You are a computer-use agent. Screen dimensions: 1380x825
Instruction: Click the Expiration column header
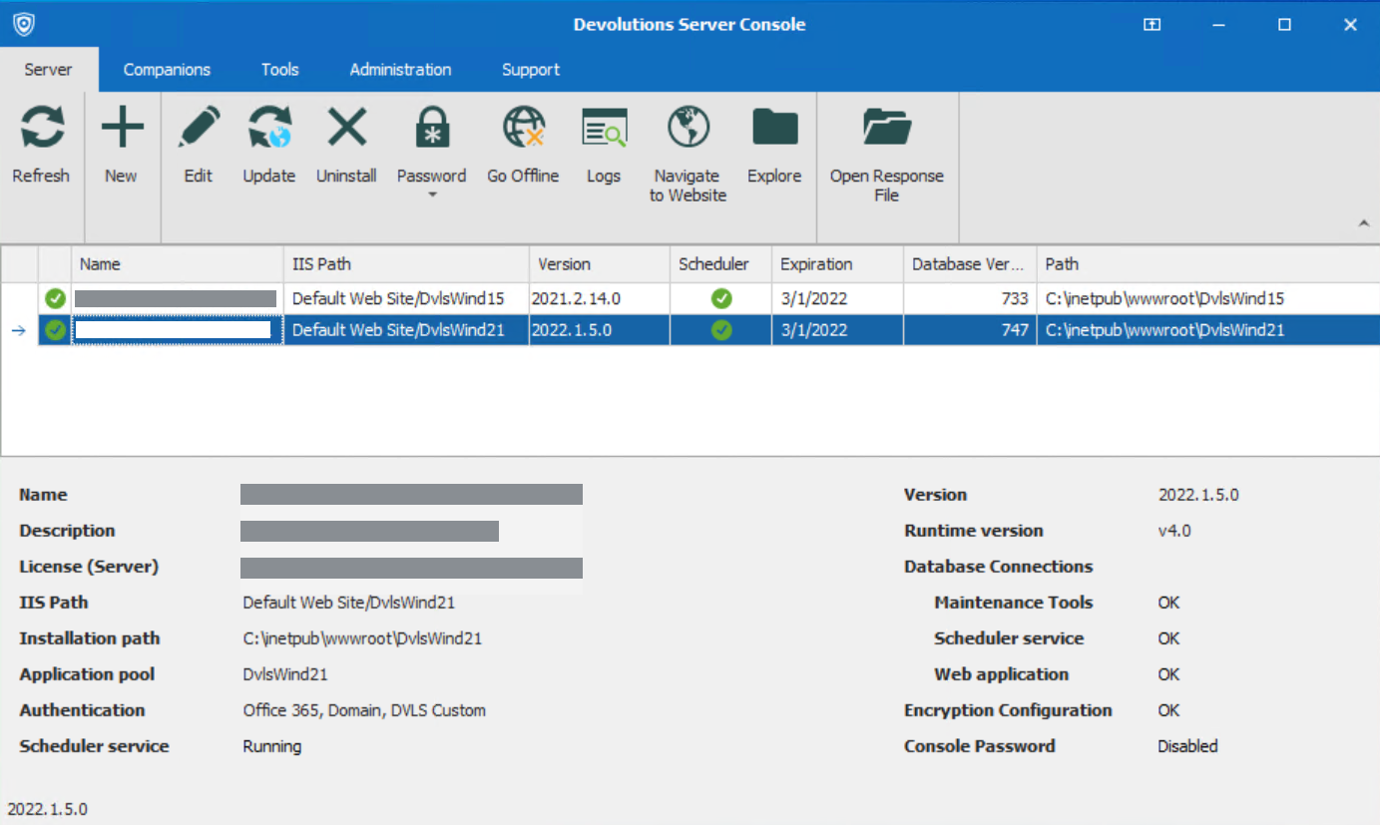[x=836, y=264]
